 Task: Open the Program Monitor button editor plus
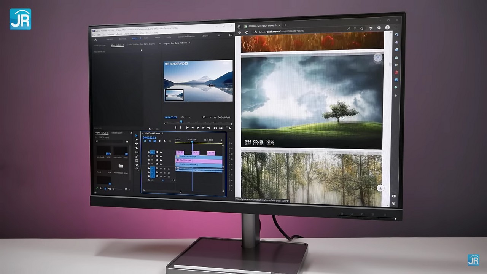coord(229,128)
